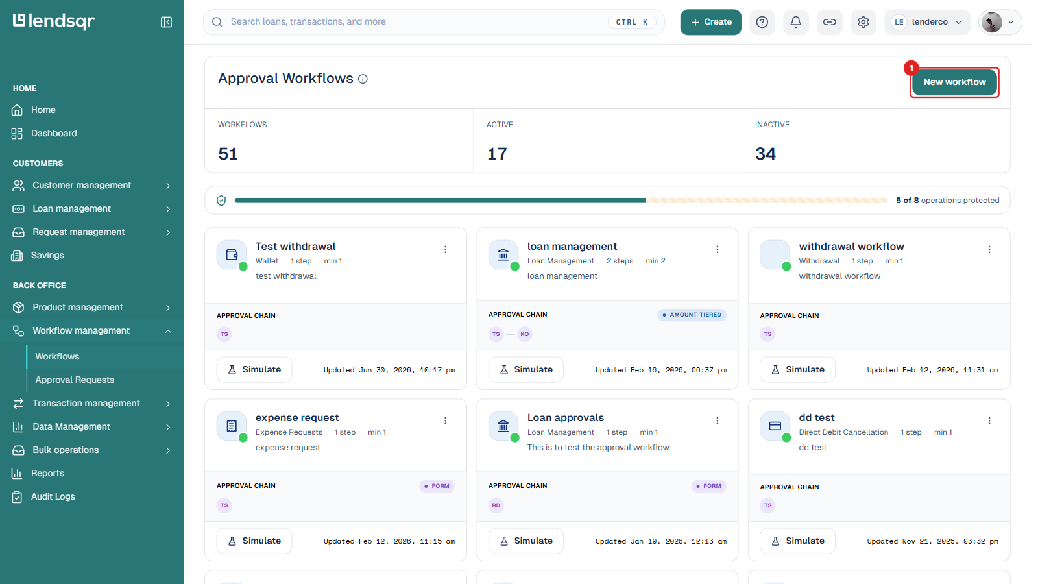
Task: Click the Inactive 34 stat
Action: (875, 141)
